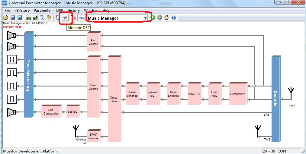The height and width of the screenshot is (154, 306).
Task: Click the Save floppy disk icon
Action: 13,18
